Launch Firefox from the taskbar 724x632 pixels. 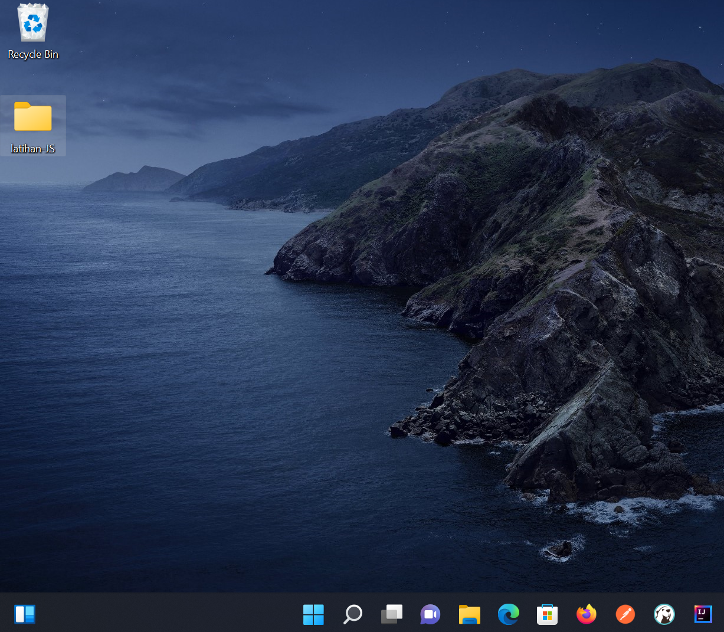586,614
